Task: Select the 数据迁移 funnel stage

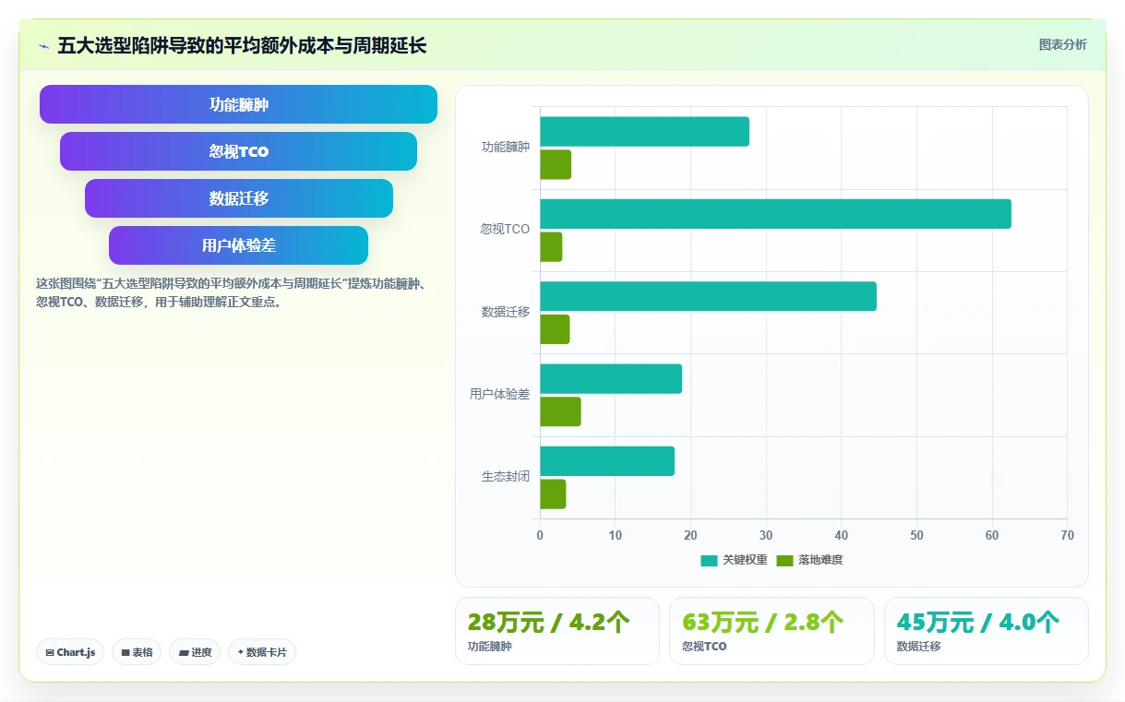Action: point(239,198)
